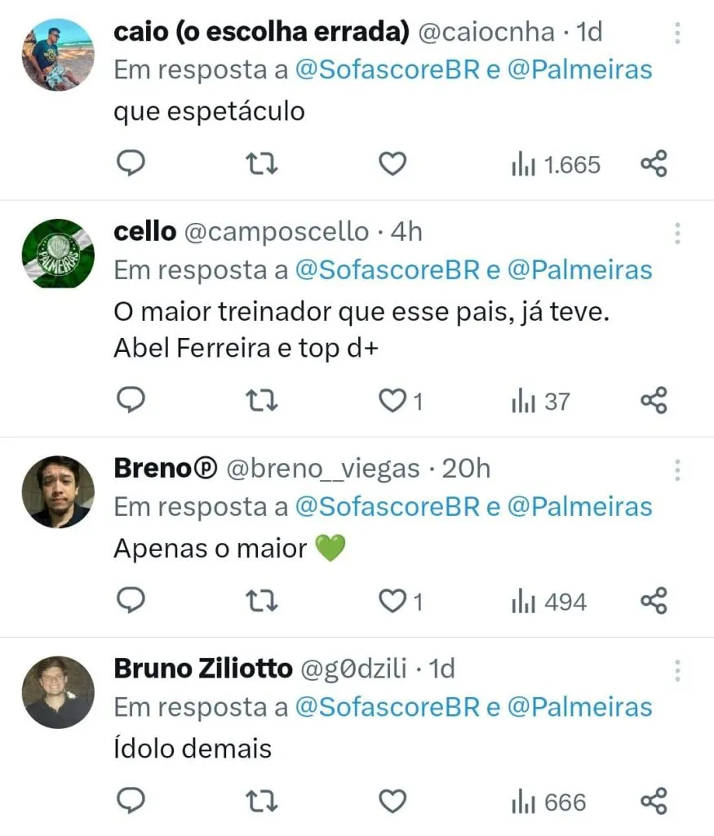Retweet caio's "que espetáculo" tweet

(x=262, y=165)
